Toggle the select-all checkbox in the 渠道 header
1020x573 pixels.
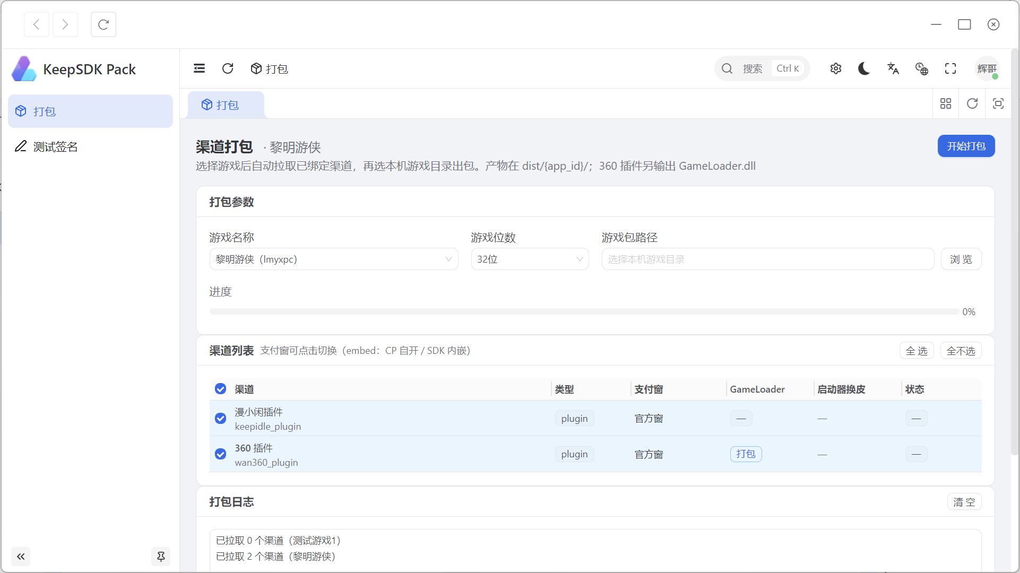221,389
